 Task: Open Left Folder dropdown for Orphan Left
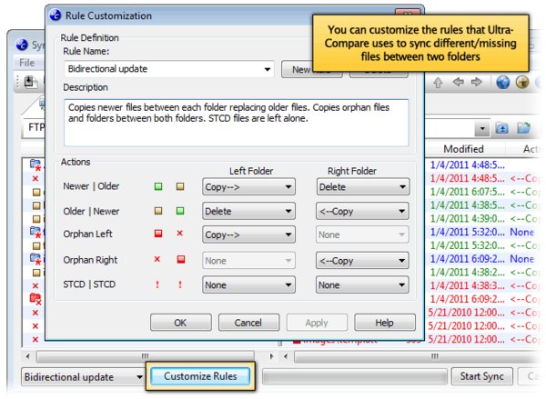248,234
